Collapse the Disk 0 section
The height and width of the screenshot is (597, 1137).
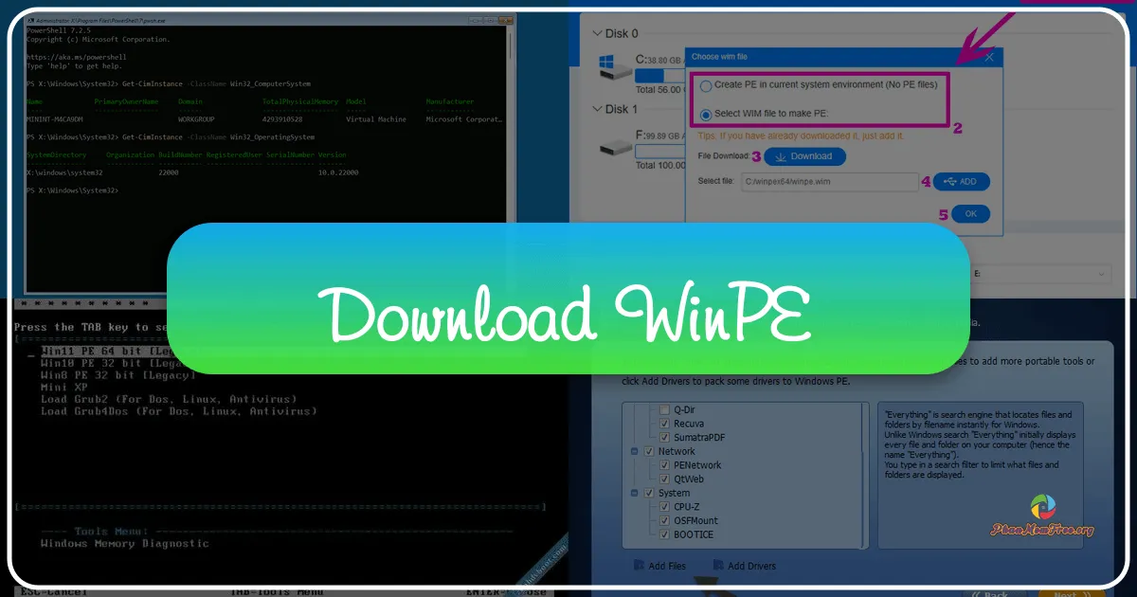coord(595,33)
